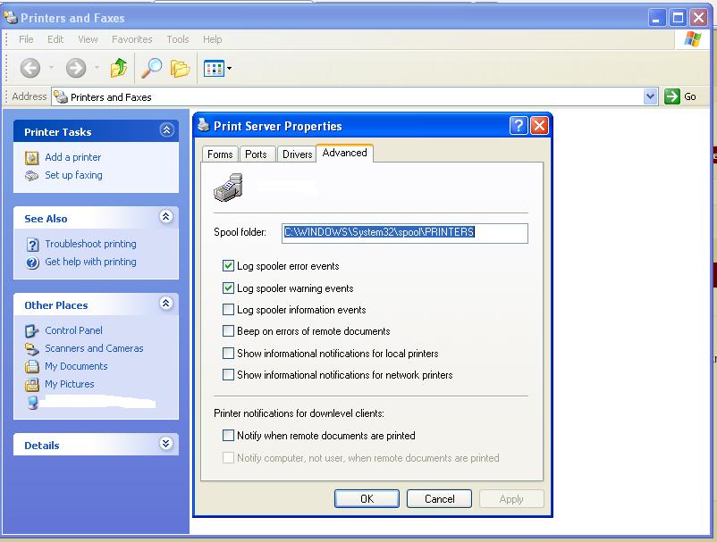The image size is (717, 542).
Task: Open the Favorites menu
Action: click(131, 39)
